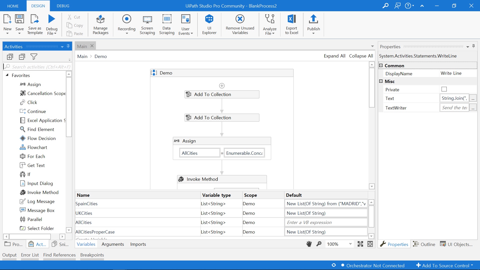Screen dimensions: 480x270
Task: Close the Main tab
Action: coord(92,46)
